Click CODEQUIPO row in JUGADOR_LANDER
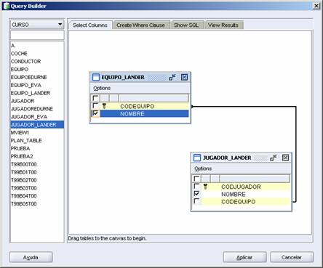Viewport: 323px width, 268px height. tap(241, 202)
